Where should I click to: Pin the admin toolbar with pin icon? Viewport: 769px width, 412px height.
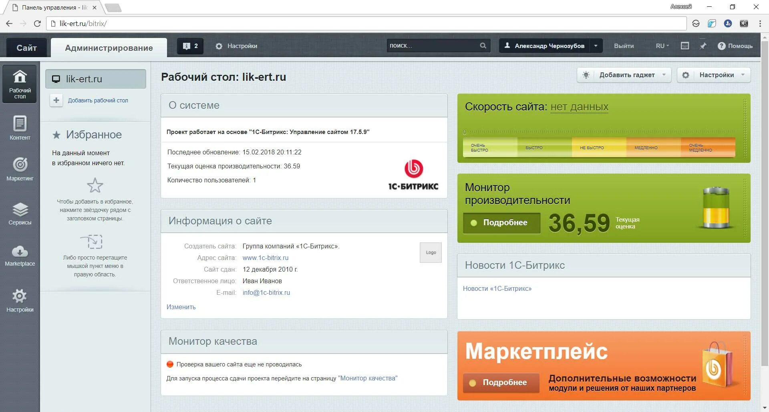tap(703, 46)
